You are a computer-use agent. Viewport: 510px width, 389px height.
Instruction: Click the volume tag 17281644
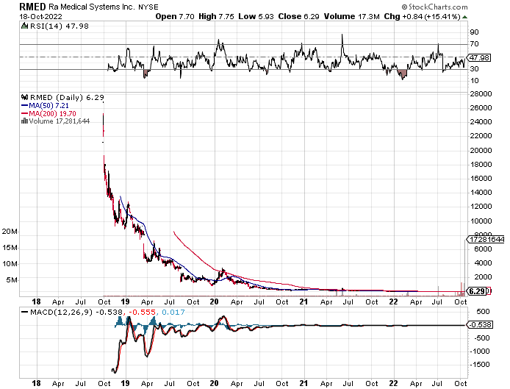click(x=486, y=240)
